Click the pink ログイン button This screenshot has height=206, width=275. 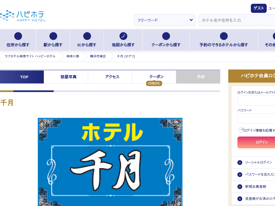tap(256, 142)
